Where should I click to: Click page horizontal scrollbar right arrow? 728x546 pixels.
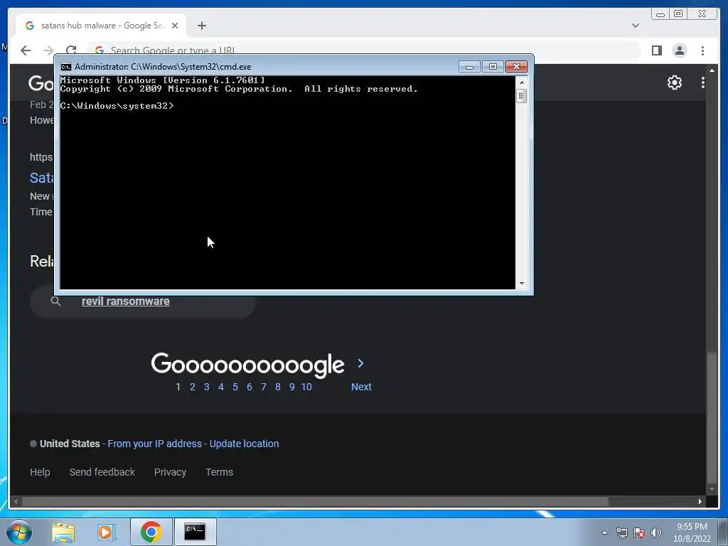(x=700, y=501)
